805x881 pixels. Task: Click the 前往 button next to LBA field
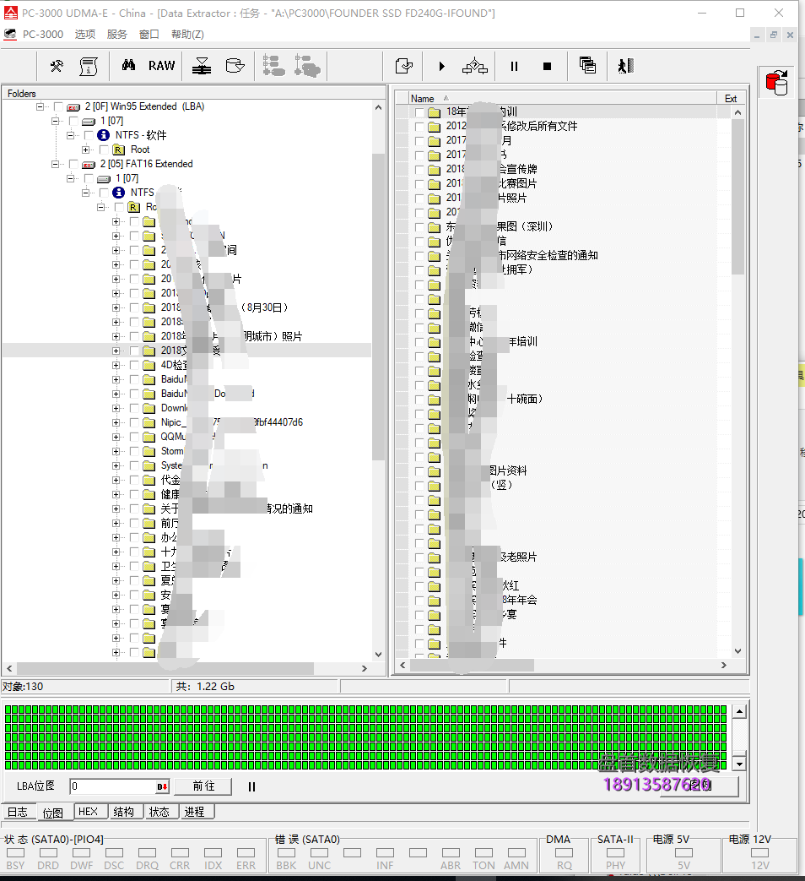(203, 786)
